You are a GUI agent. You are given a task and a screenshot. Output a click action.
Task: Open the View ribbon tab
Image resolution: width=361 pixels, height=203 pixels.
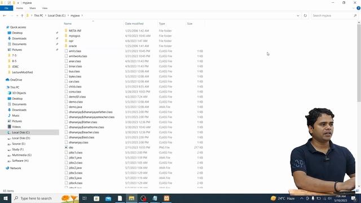pyautogui.click(x=45, y=8)
